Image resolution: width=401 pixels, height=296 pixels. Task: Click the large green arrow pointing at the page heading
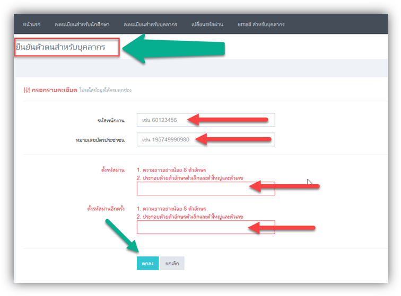coord(175,49)
